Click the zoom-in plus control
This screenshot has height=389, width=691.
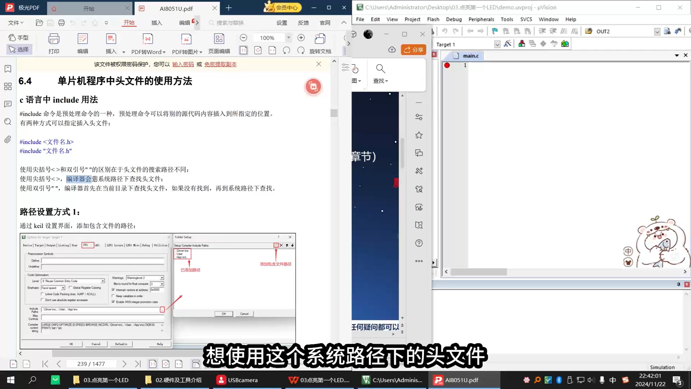(x=301, y=38)
